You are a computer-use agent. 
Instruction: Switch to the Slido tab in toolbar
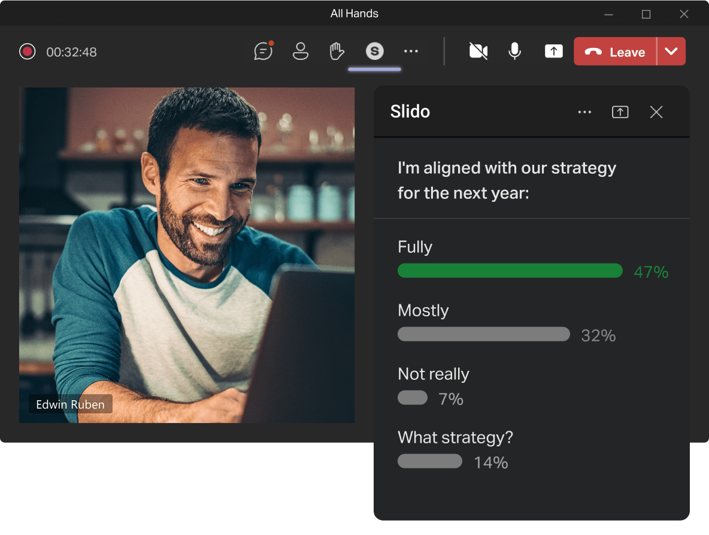pos(375,51)
